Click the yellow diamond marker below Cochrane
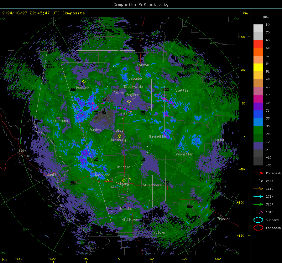The width and height of the screenshot is (282, 263). point(107,180)
